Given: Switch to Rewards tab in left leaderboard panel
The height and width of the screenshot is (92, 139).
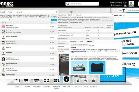Looking at the screenshot, I should click(19, 12).
